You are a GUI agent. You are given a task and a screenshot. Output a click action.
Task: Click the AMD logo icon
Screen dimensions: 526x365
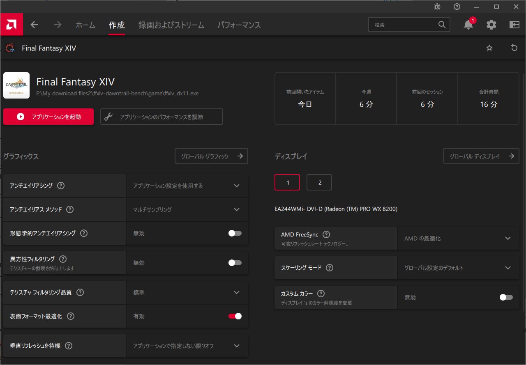click(x=12, y=25)
